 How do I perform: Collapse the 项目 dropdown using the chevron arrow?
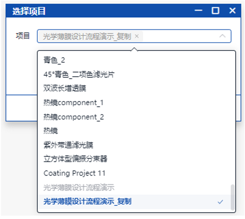click(222, 36)
